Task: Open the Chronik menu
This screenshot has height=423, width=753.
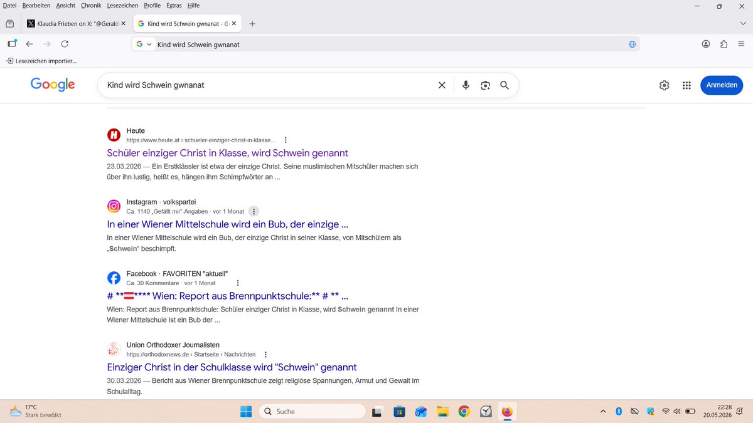Action: pyautogui.click(x=91, y=5)
